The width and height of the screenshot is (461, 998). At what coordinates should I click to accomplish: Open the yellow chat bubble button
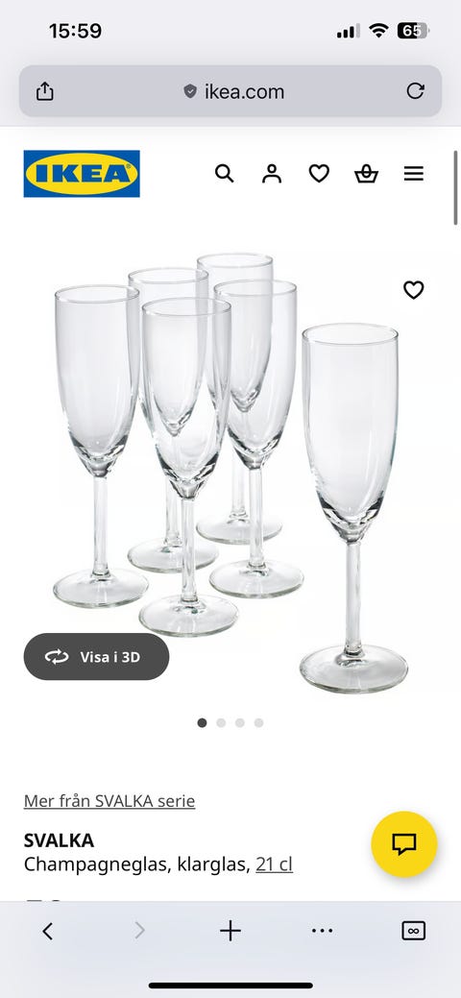[x=404, y=844]
